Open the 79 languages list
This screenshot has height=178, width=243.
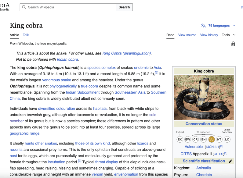pyautogui.click(x=219, y=26)
